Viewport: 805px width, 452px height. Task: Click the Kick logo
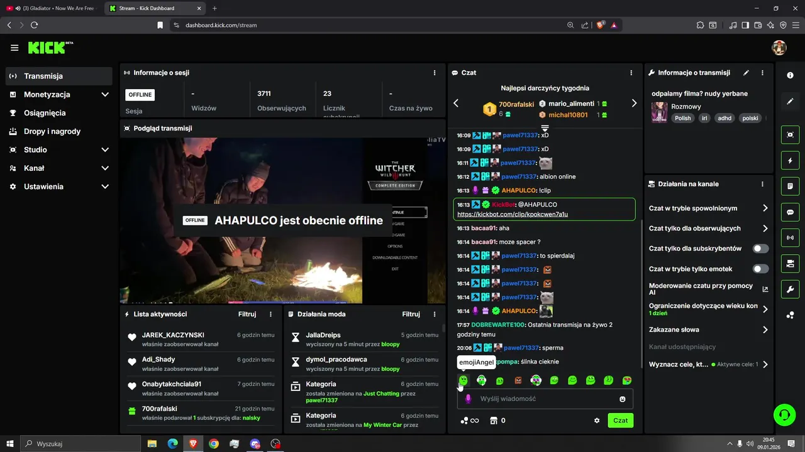50,48
